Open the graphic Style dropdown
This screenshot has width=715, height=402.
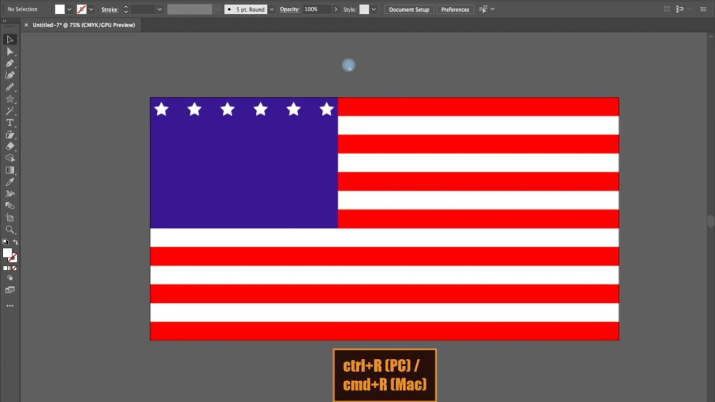pyautogui.click(x=374, y=9)
